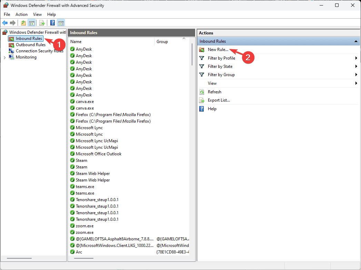The width and height of the screenshot is (361, 270).
Task: Click Refresh action link
Action: pos(214,92)
